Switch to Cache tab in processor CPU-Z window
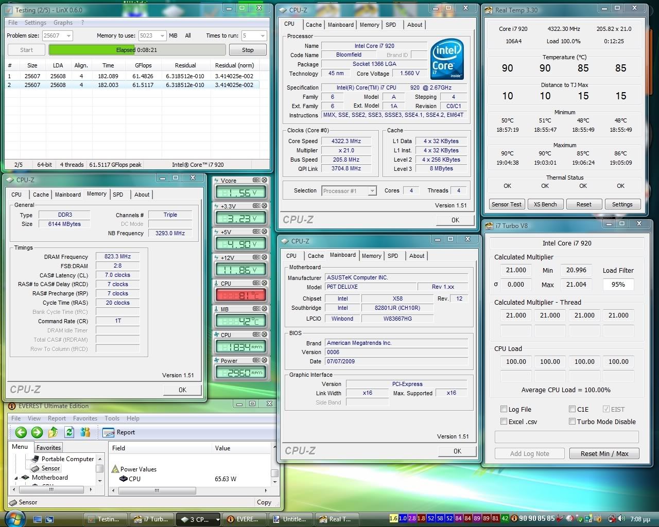 point(314,25)
